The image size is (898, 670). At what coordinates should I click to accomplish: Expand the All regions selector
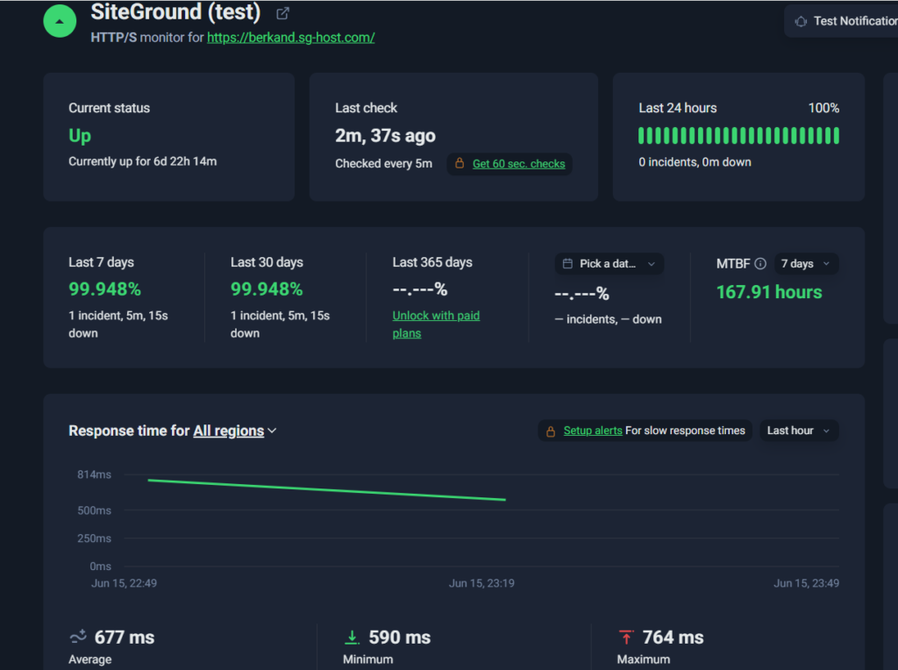[x=235, y=431]
